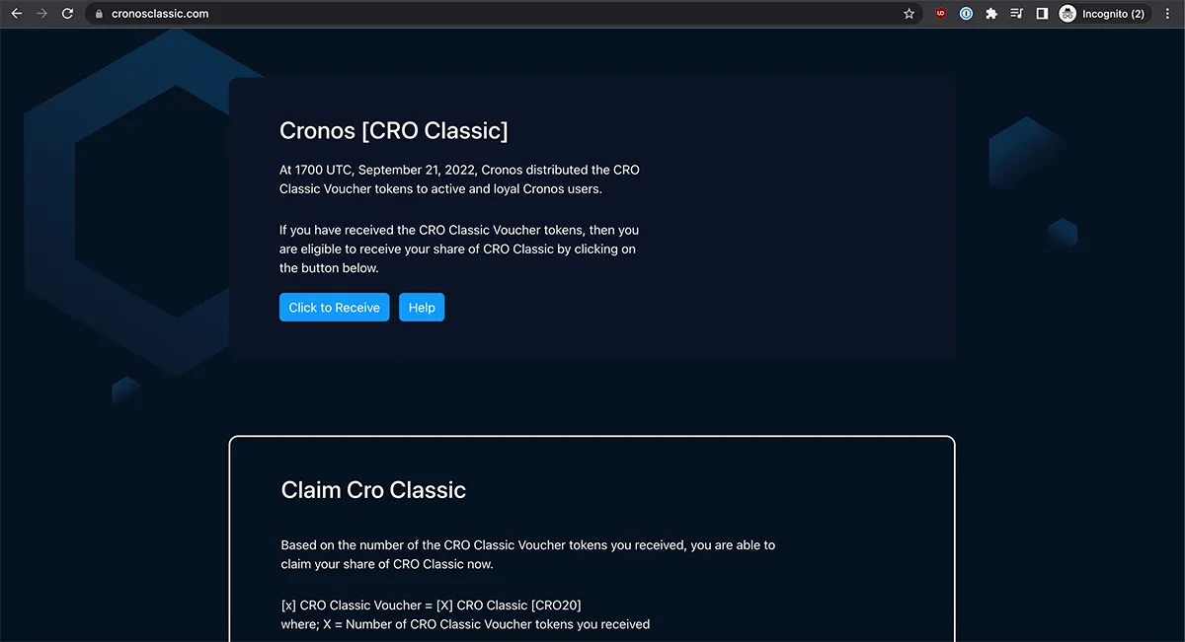The width and height of the screenshot is (1185, 642).
Task: Click the Help button
Action: (x=422, y=308)
